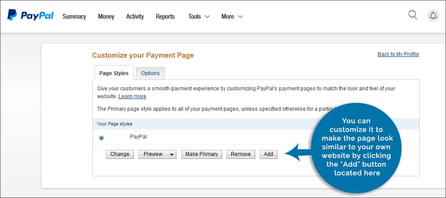Click the PayPal logo
The width and height of the screenshot is (446, 198).
[x=30, y=15]
